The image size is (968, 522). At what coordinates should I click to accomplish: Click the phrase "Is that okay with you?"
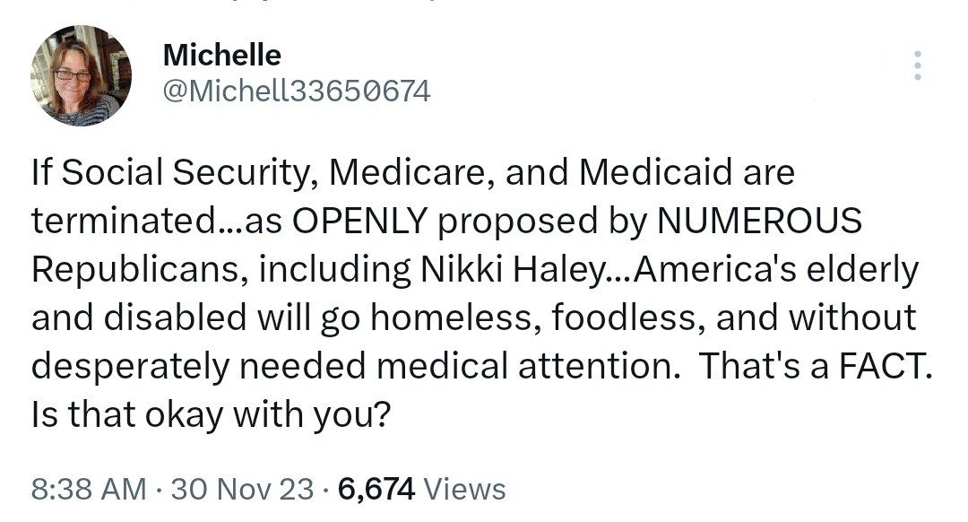point(212,415)
